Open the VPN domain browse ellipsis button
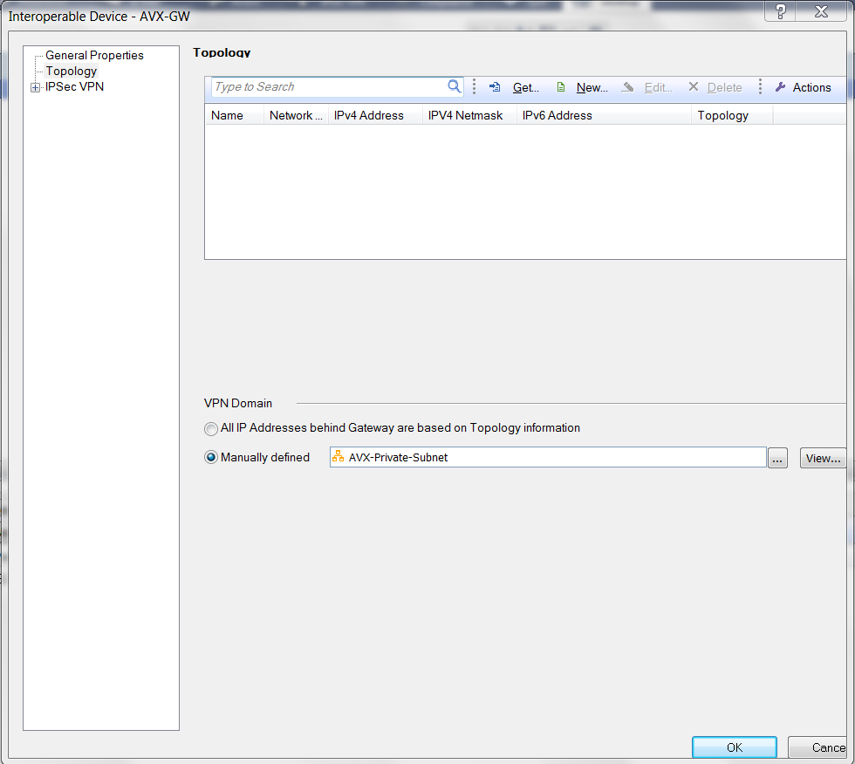 pos(777,458)
